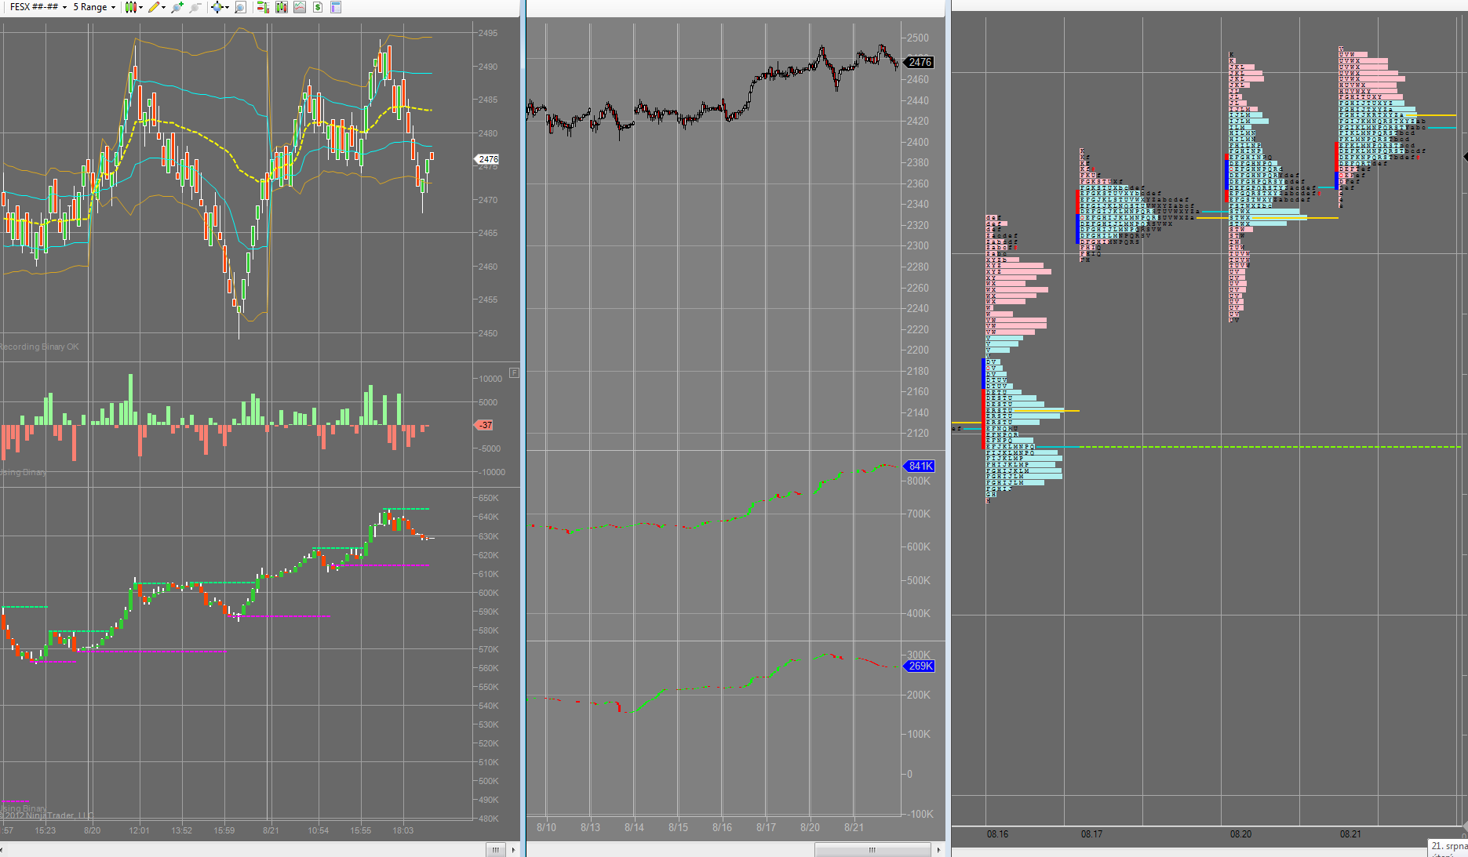Image resolution: width=1468 pixels, height=857 pixels.
Task: Click the zoom out magnifier icon
Action: 195,7
